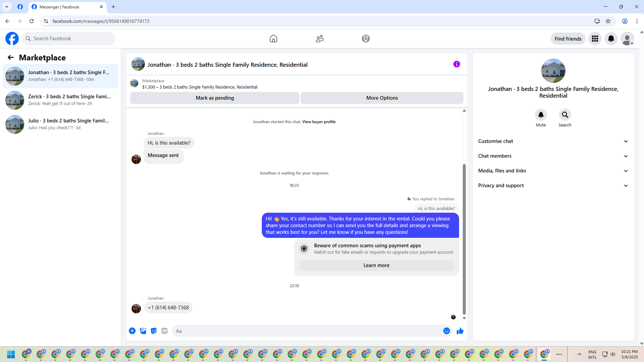Open the Julio conversation
644x362 pixels.
[x=60, y=124]
